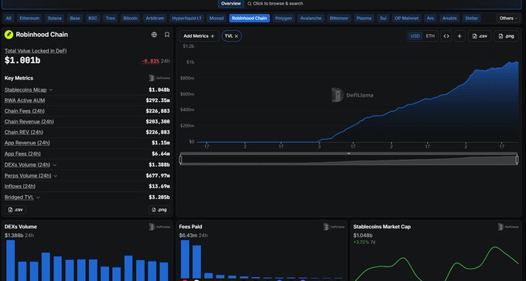Select the Solana chain tab
Screen dimensions: 526x281
[55, 18]
